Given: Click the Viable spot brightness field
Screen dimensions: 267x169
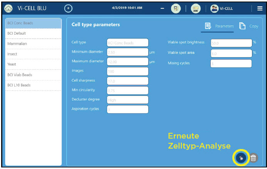Looking at the screenshot, I should coord(231,43).
